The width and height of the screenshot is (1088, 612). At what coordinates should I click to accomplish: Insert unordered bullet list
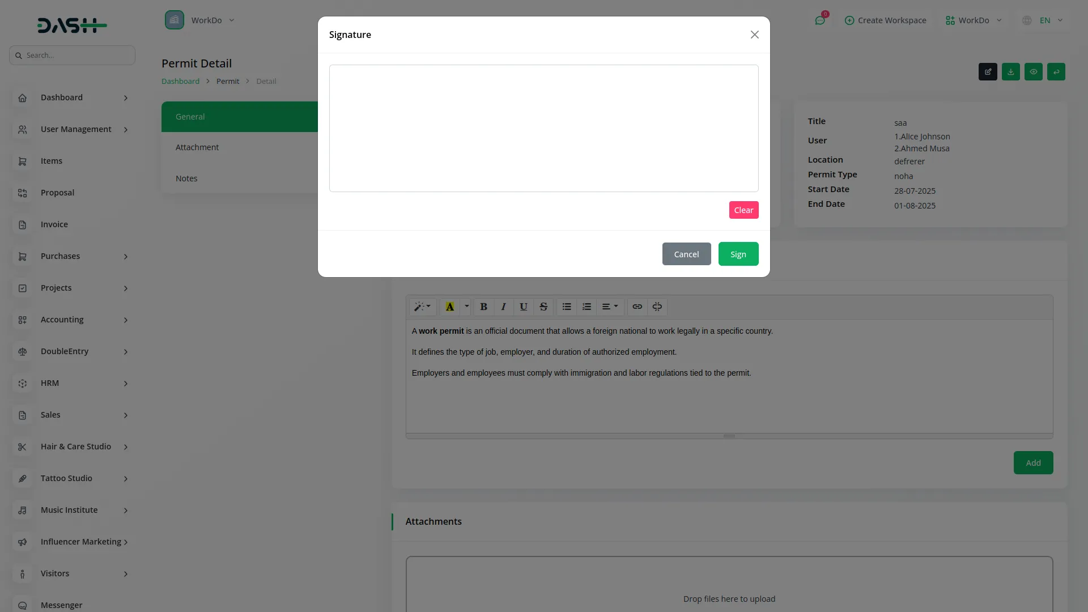pyautogui.click(x=567, y=307)
